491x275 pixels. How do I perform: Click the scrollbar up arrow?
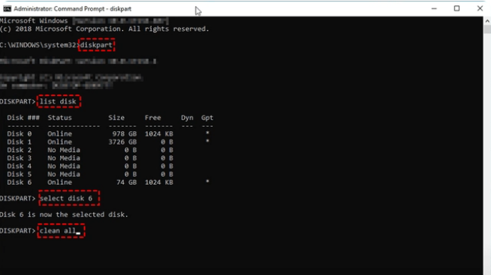point(487,21)
